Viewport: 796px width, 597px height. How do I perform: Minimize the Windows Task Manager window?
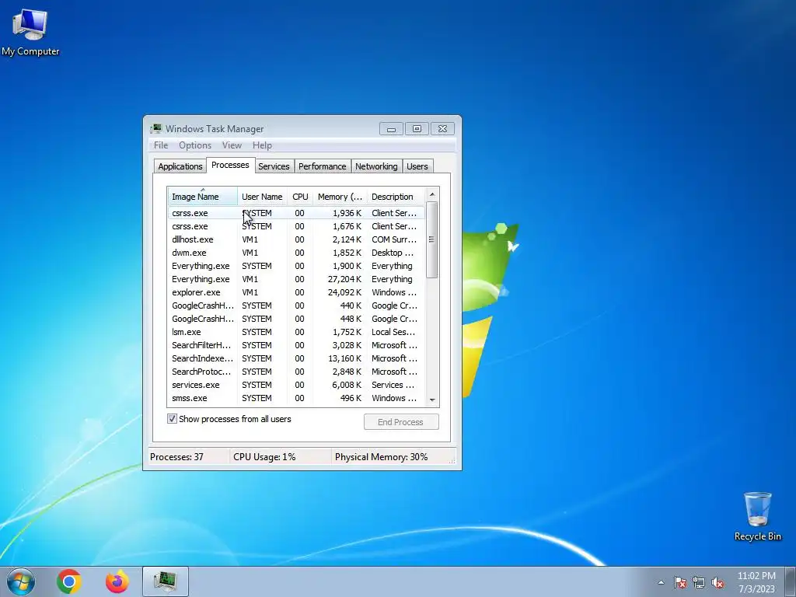click(391, 129)
